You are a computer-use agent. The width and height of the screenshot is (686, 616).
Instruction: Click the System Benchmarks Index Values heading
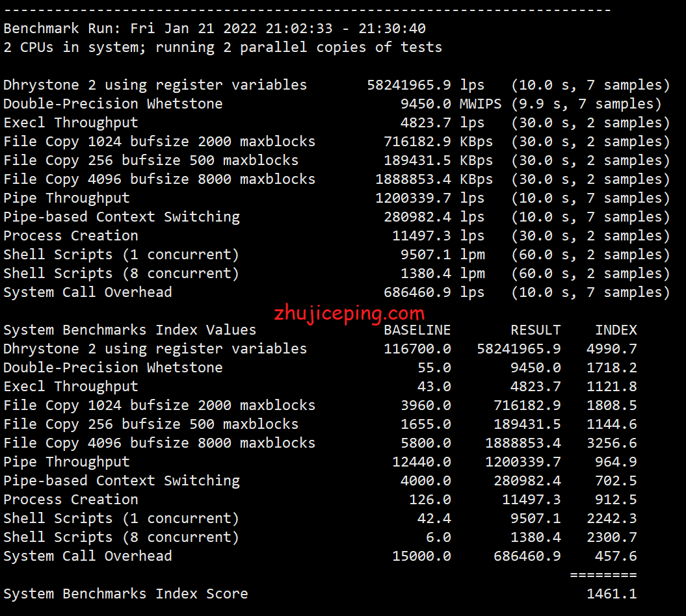pos(129,330)
